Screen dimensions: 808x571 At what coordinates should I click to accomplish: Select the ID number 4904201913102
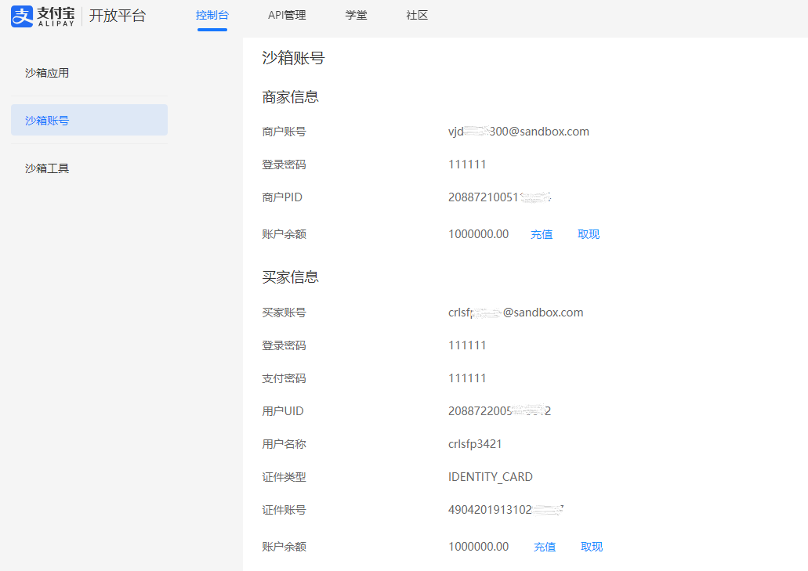coord(505,510)
